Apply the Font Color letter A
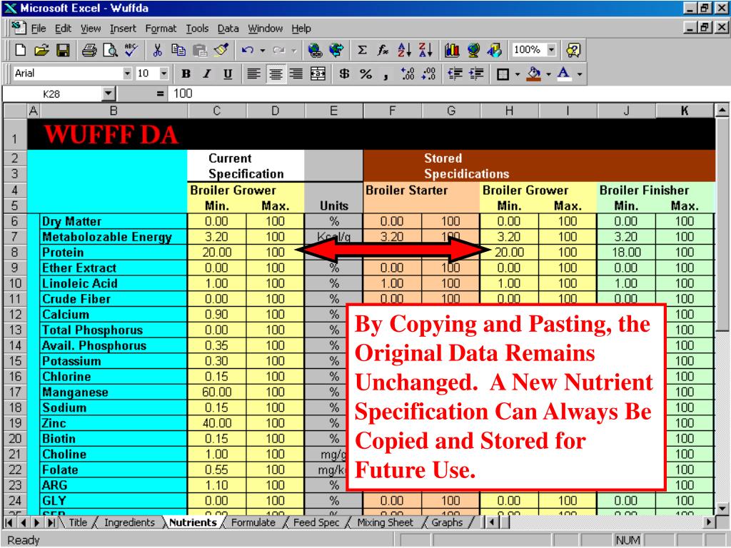This screenshot has width=731, height=548. click(564, 73)
